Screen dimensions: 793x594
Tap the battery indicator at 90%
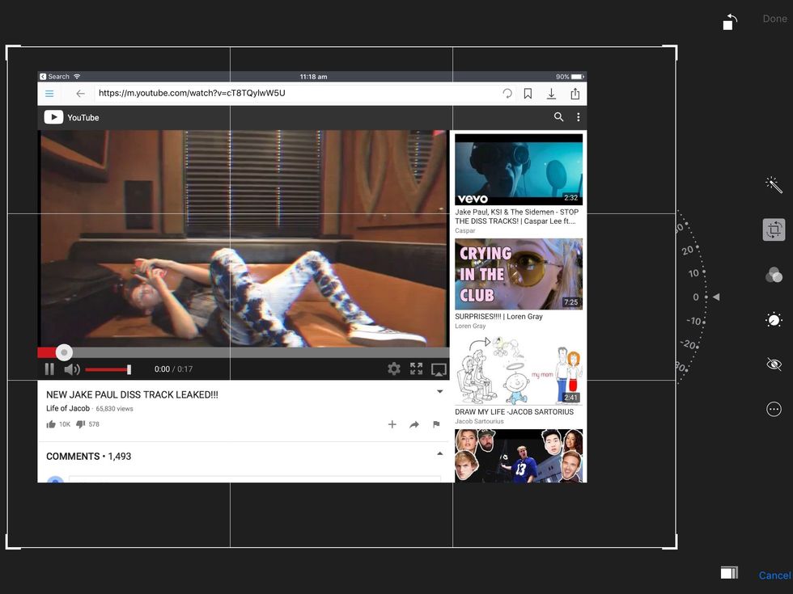tap(570, 76)
